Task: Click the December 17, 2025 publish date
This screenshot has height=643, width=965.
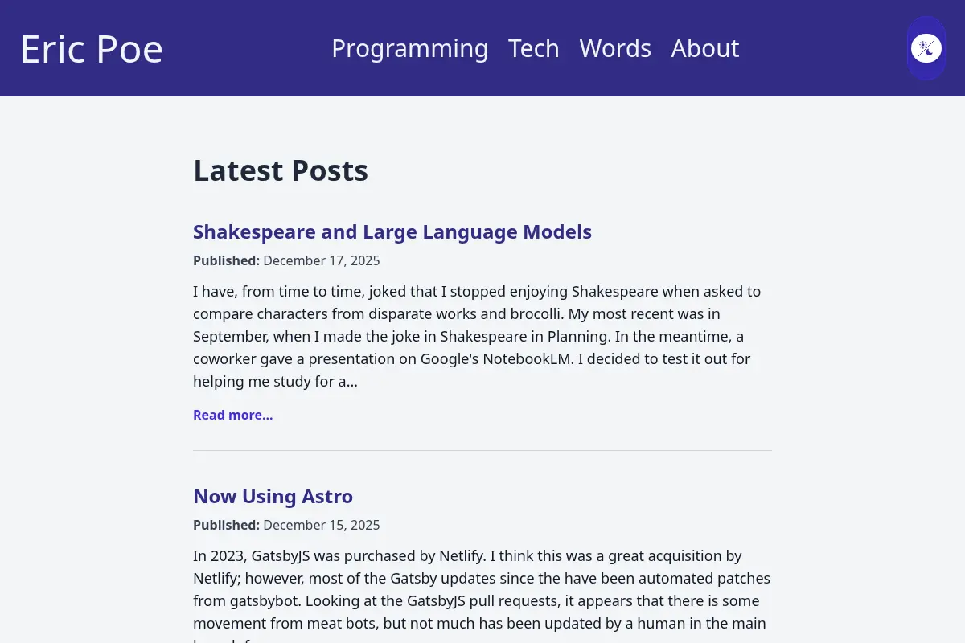Action: coord(322,260)
